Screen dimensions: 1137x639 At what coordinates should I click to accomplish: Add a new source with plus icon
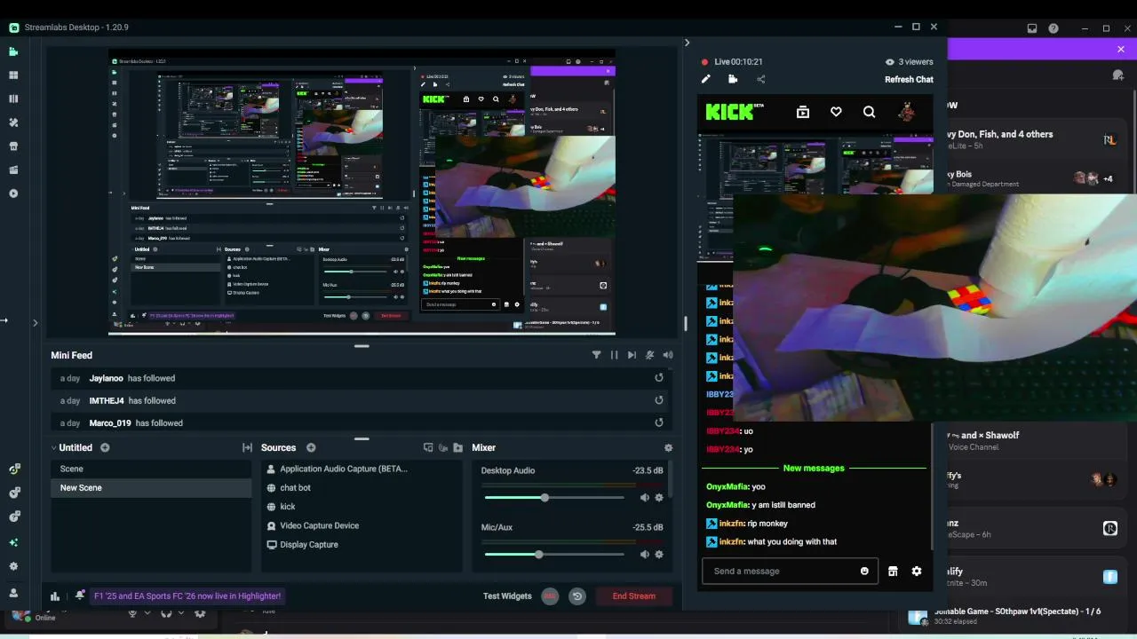coord(311,448)
